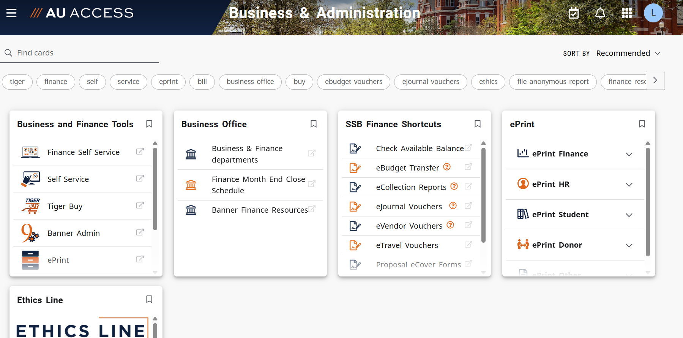Bookmark the ePrint card
The image size is (683, 338).
click(x=642, y=124)
